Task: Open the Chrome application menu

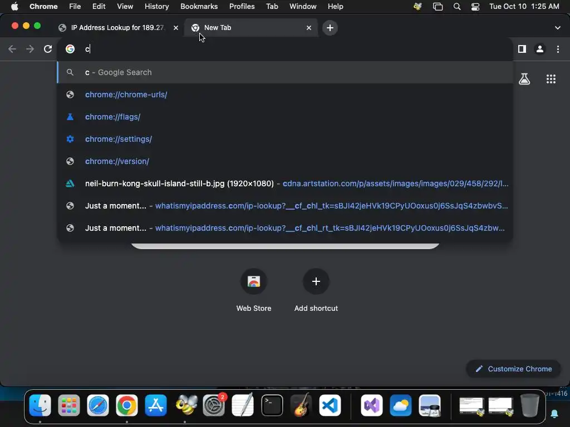Action: point(43,7)
